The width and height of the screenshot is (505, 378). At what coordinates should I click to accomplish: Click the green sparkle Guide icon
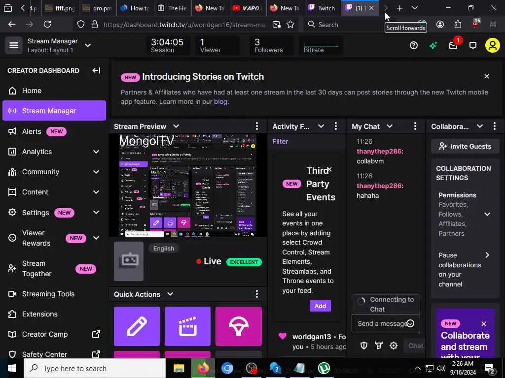coord(433,46)
